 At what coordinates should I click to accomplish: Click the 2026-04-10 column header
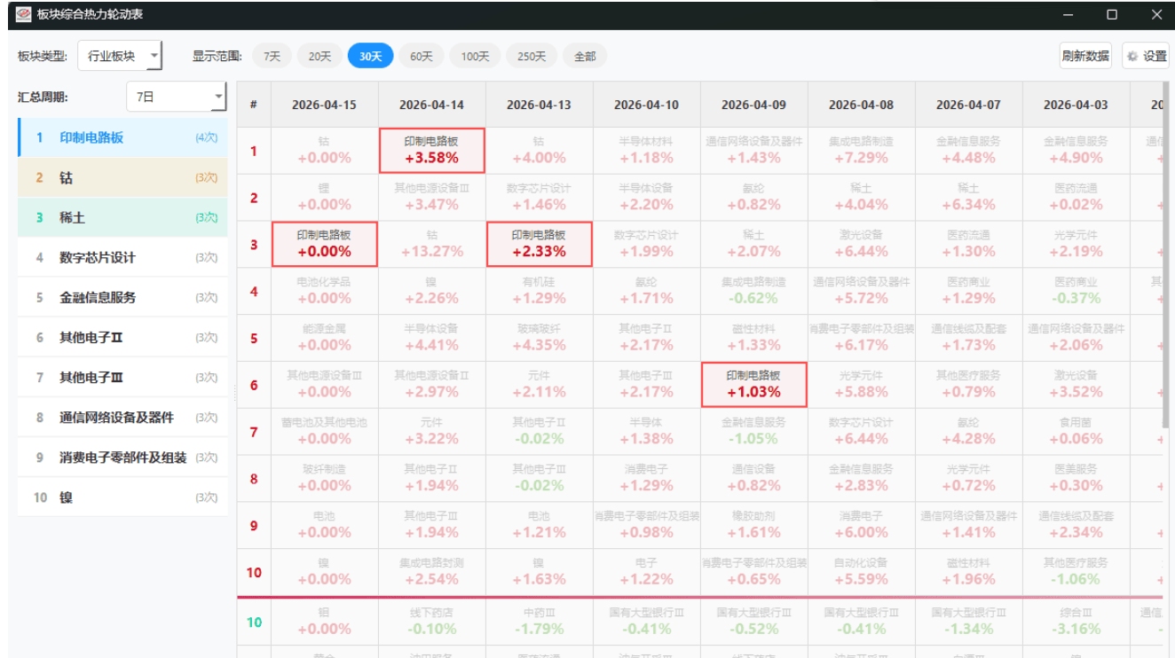pos(647,105)
